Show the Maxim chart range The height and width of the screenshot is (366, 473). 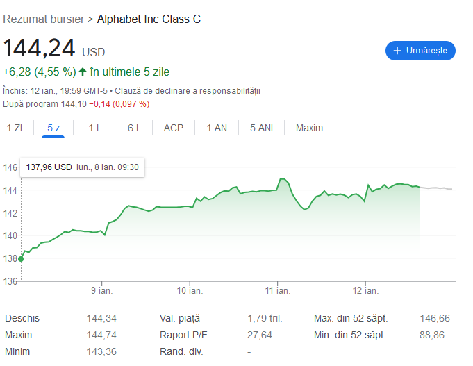coord(309,128)
